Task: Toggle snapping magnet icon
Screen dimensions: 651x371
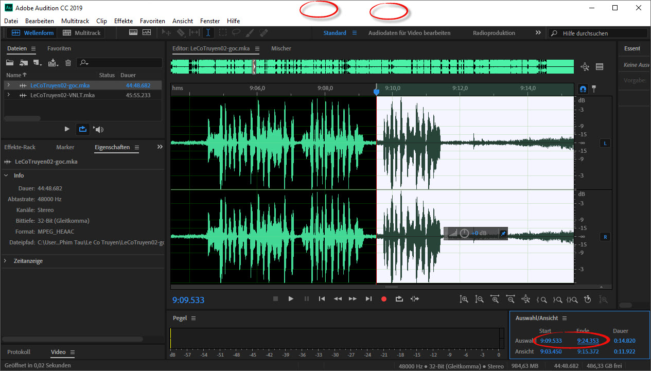Action: click(583, 89)
